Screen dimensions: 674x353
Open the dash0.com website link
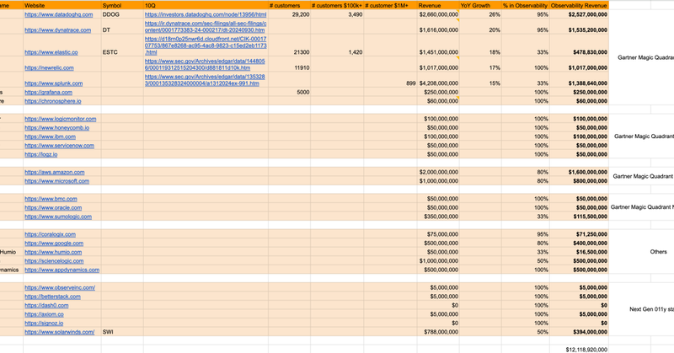(x=46, y=306)
